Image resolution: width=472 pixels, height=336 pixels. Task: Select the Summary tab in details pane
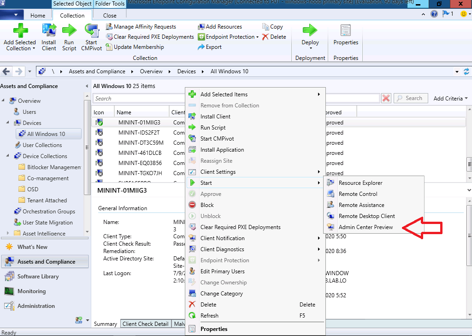[x=106, y=324]
